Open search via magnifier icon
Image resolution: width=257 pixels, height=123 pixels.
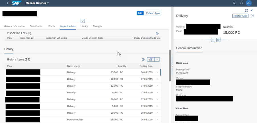234,3
